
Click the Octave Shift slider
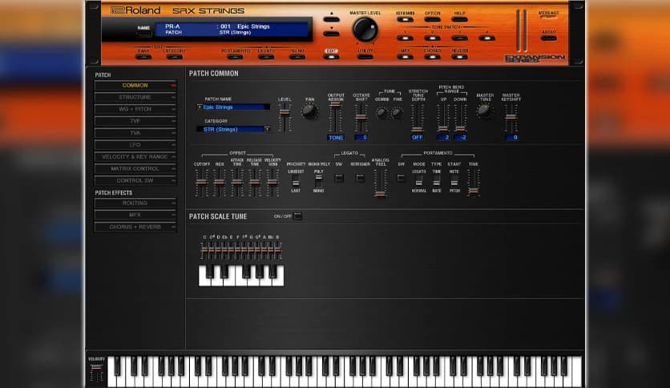(361, 118)
